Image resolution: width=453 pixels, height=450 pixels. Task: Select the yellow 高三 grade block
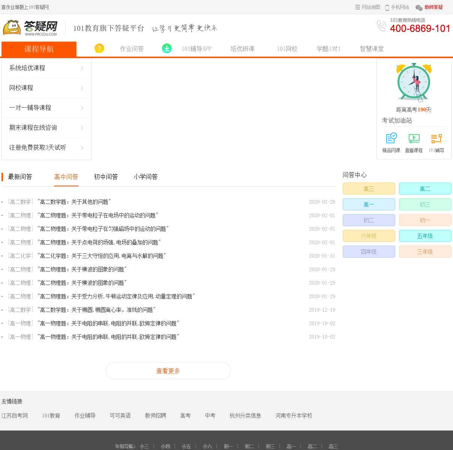[369, 189]
